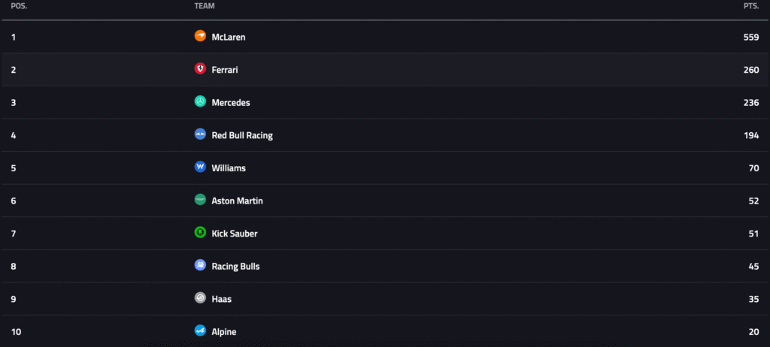Click the Kick Sauber logo icon
Screen dimensions: 770x347
pos(200,233)
